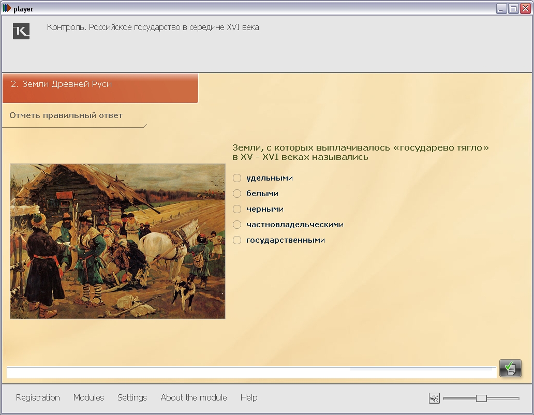Minimize the player window
The image size is (534, 415).
[x=501, y=8]
